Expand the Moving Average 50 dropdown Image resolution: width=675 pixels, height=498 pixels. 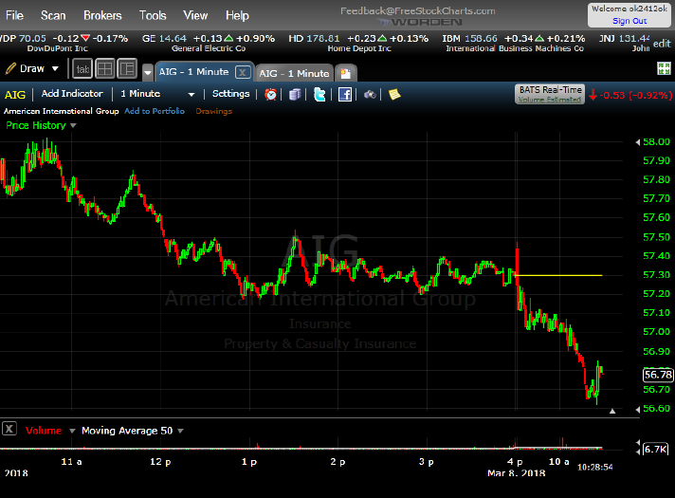(x=180, y=431)
